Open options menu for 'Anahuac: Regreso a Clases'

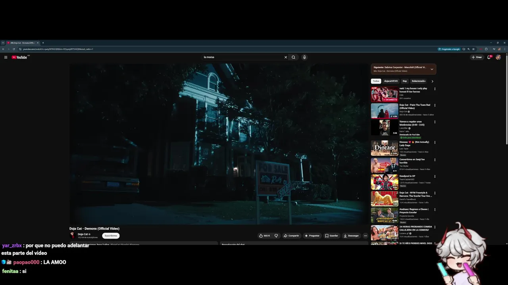coord(435,210)
